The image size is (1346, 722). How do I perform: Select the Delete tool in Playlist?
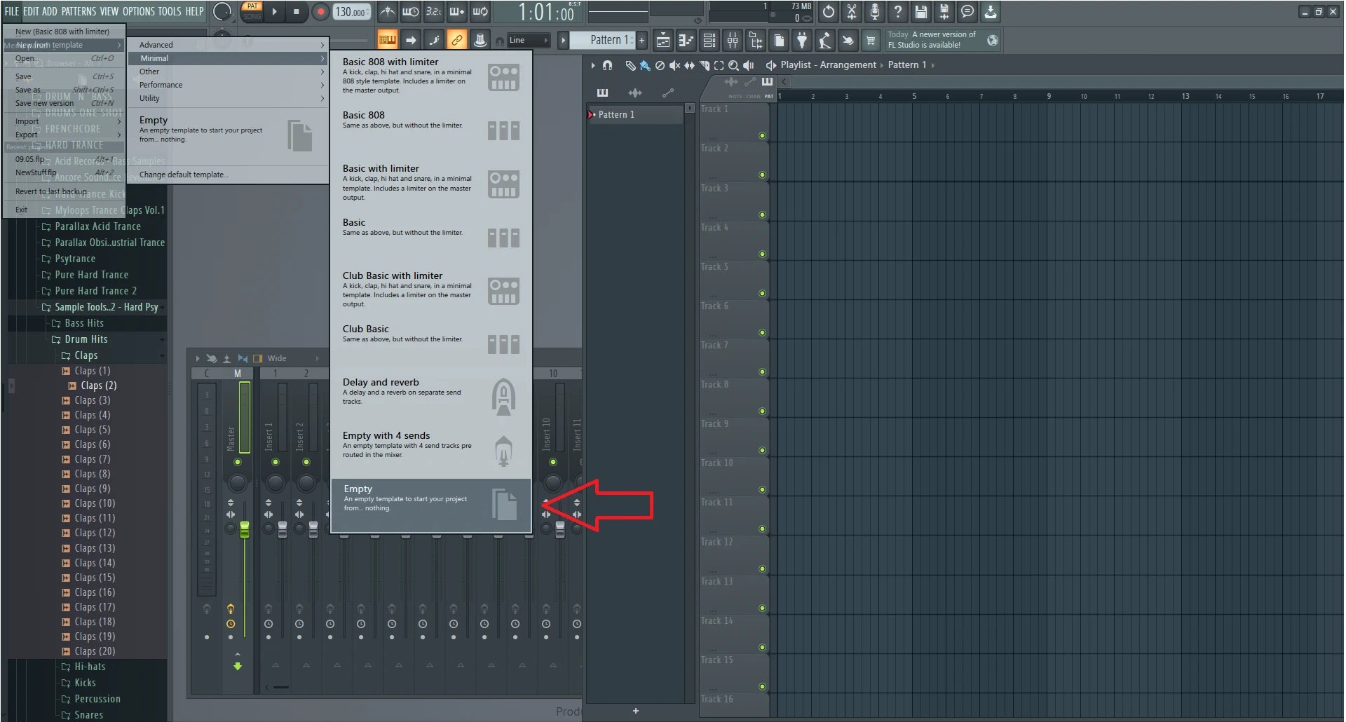660,65
